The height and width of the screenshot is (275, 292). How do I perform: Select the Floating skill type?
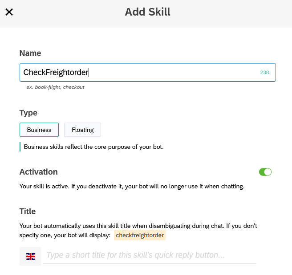(82, 130)
